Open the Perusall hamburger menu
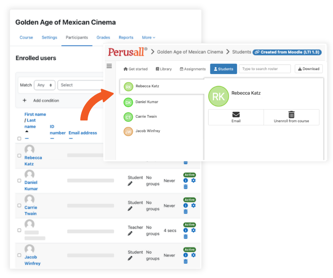 point(109,66)
